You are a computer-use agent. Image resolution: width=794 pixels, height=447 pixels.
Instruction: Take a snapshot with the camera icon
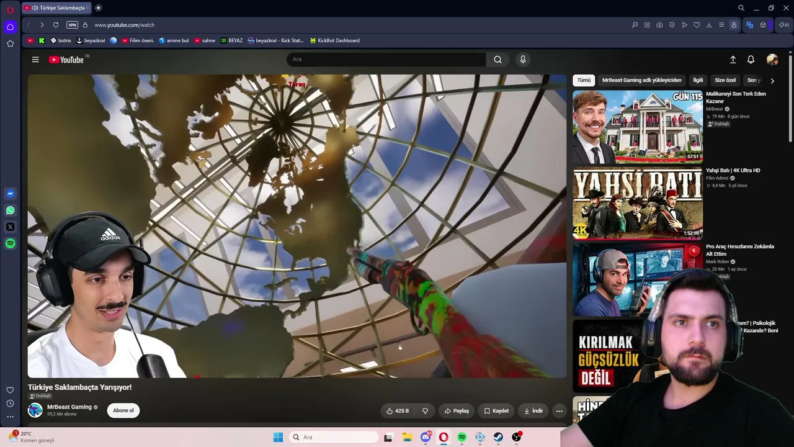click(659, 25)
